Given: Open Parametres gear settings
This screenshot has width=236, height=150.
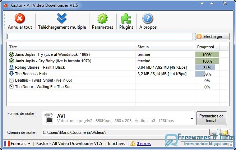Looking at the screenshot, I should [x=102, y=21].
